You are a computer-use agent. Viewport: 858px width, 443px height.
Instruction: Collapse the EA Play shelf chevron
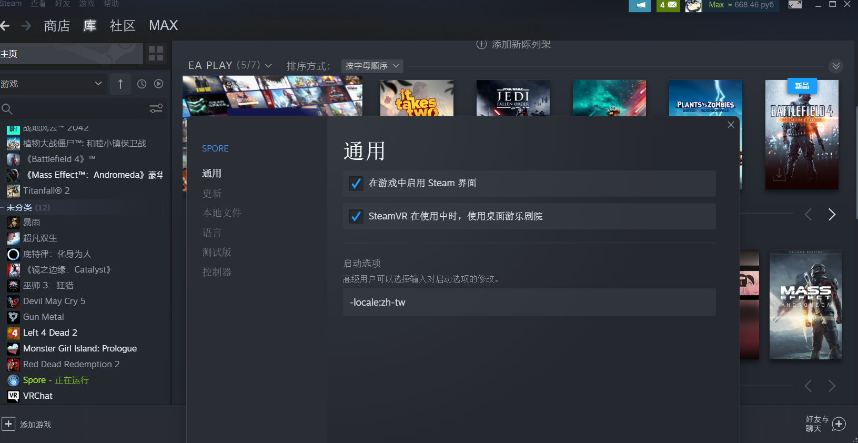[x=836, y=66]
